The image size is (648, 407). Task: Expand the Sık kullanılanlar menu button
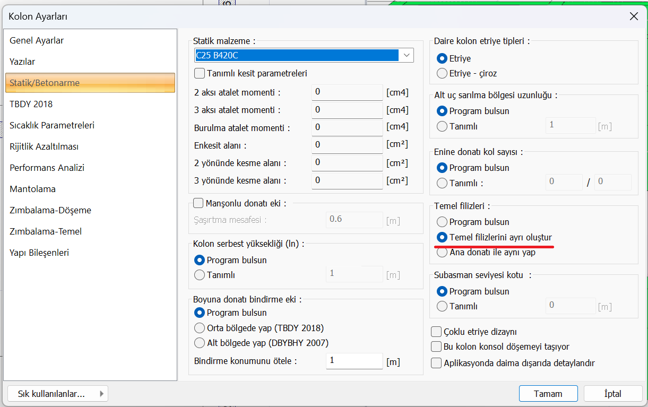pyautogui.click(x=58, y=394)
